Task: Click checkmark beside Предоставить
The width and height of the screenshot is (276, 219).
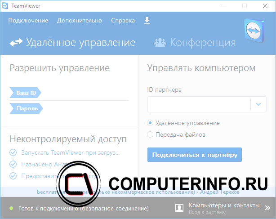Action: 13,176
